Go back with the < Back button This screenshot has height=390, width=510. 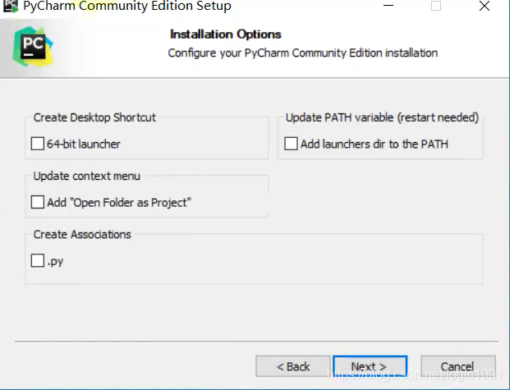[293, 366]
